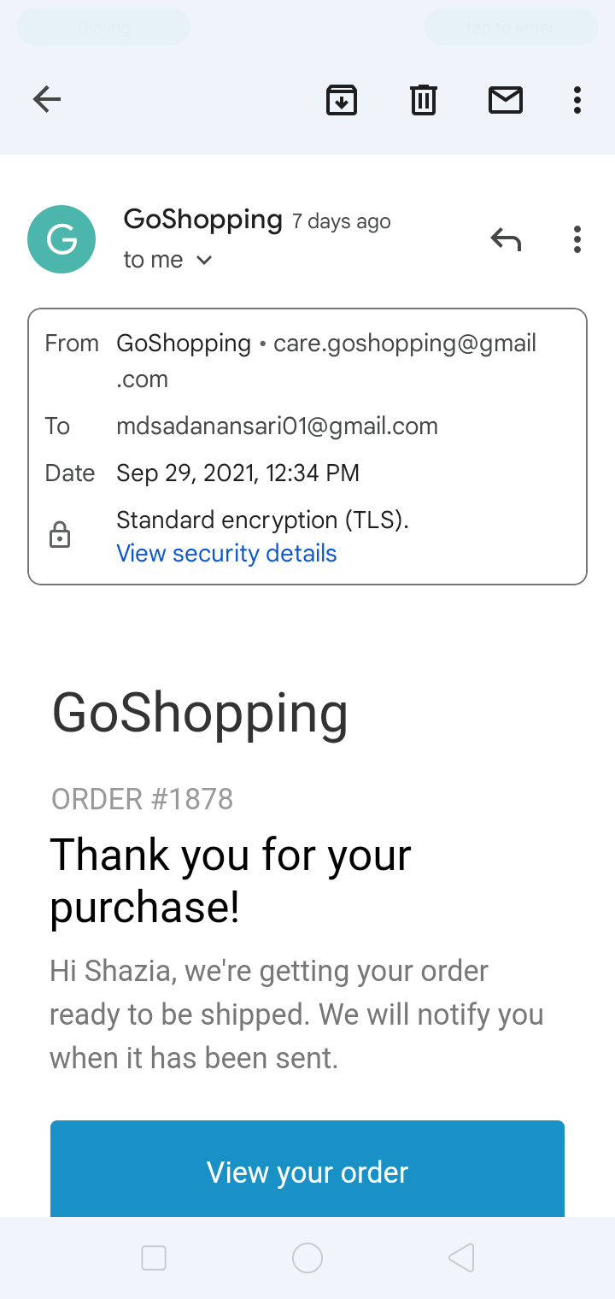615x1299 pixels.
Task: Tap the lock encryption icon
Action: 60,536
